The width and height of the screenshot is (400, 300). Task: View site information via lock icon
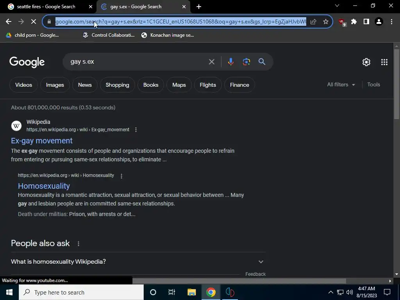click(49, 22)
